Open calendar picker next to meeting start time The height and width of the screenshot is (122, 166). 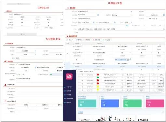(x=93, y=22)
